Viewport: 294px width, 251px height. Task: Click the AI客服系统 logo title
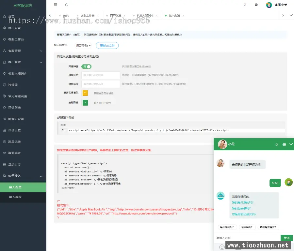(23, 6)
